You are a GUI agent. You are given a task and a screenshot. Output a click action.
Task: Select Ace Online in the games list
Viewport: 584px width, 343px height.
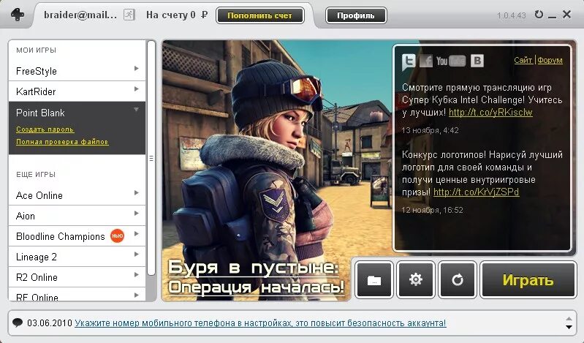point(77,195)
